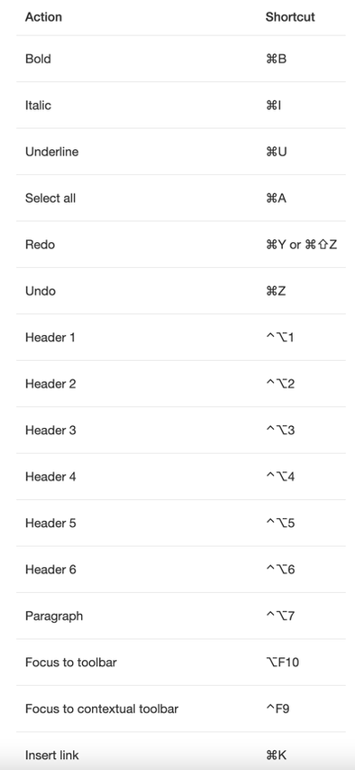This screenshot has height=770, width=355.
Task: Select the Focus to contextual toolbar label
Action: pyautogui.click(x=102, y=709)
